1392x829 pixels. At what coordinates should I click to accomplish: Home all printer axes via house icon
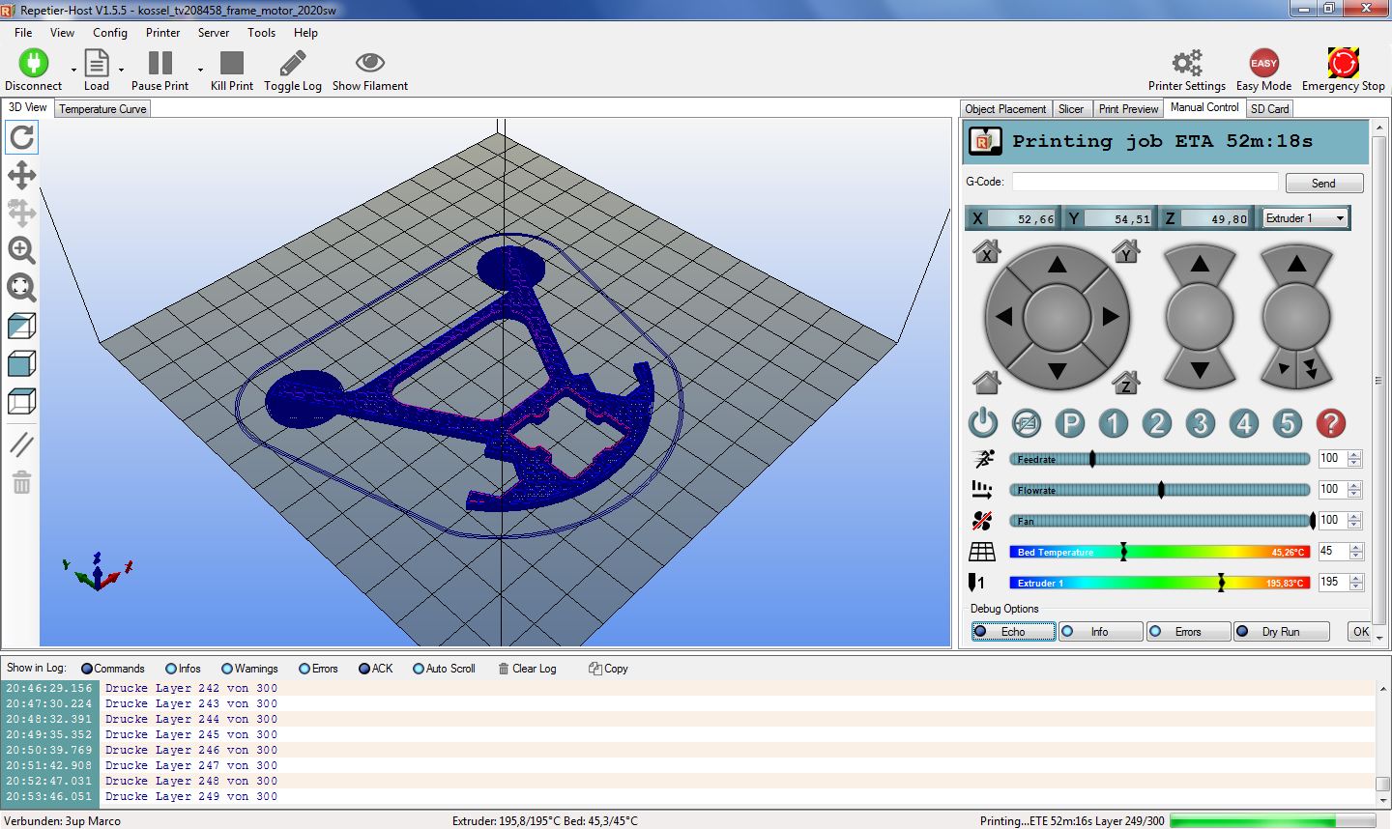(985, 382)
